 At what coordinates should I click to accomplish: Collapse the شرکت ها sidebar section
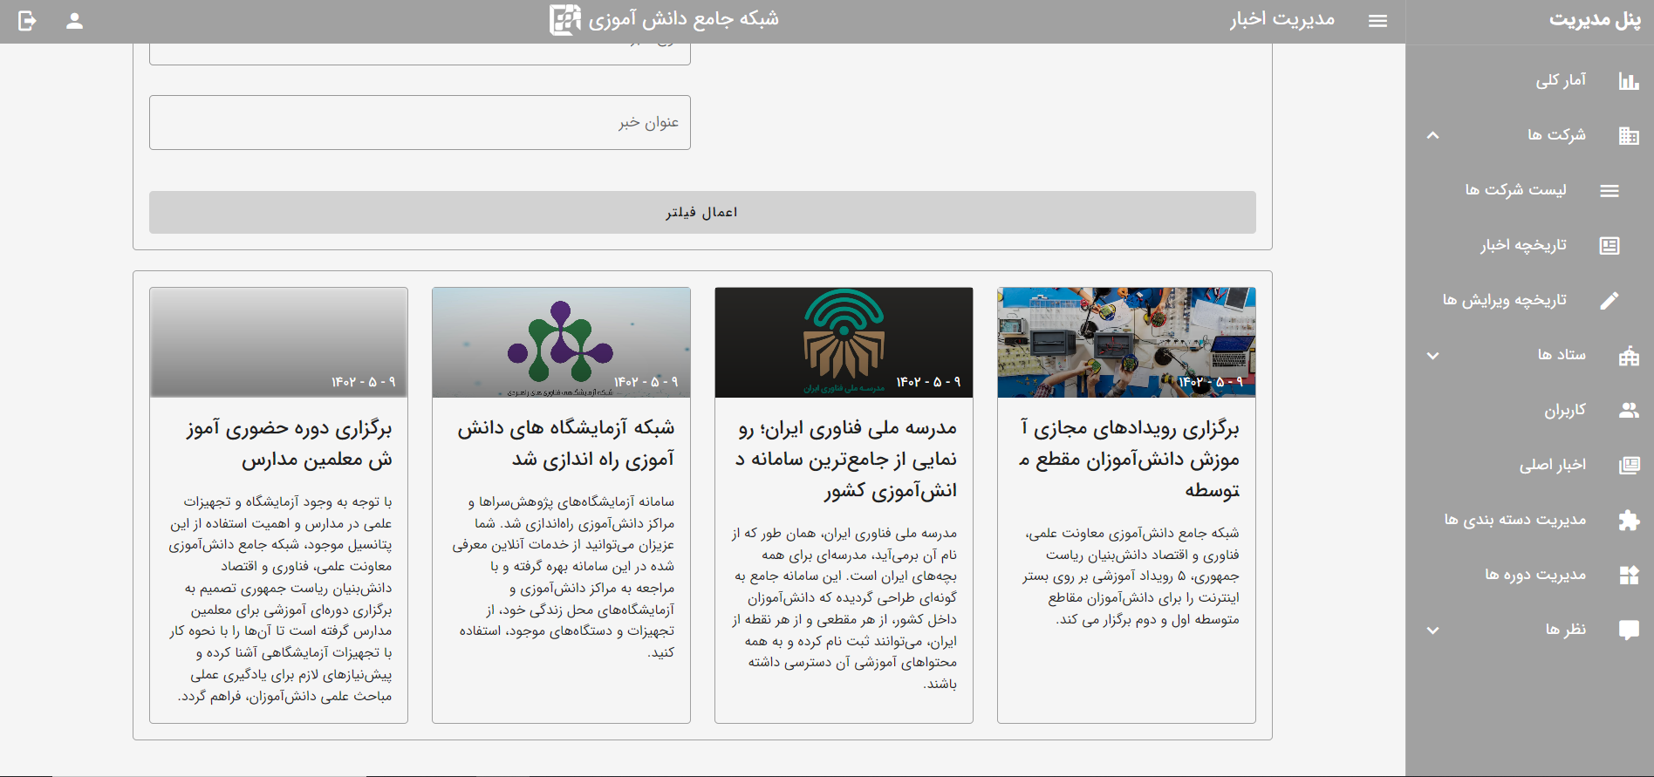[x=1432, y=136]
